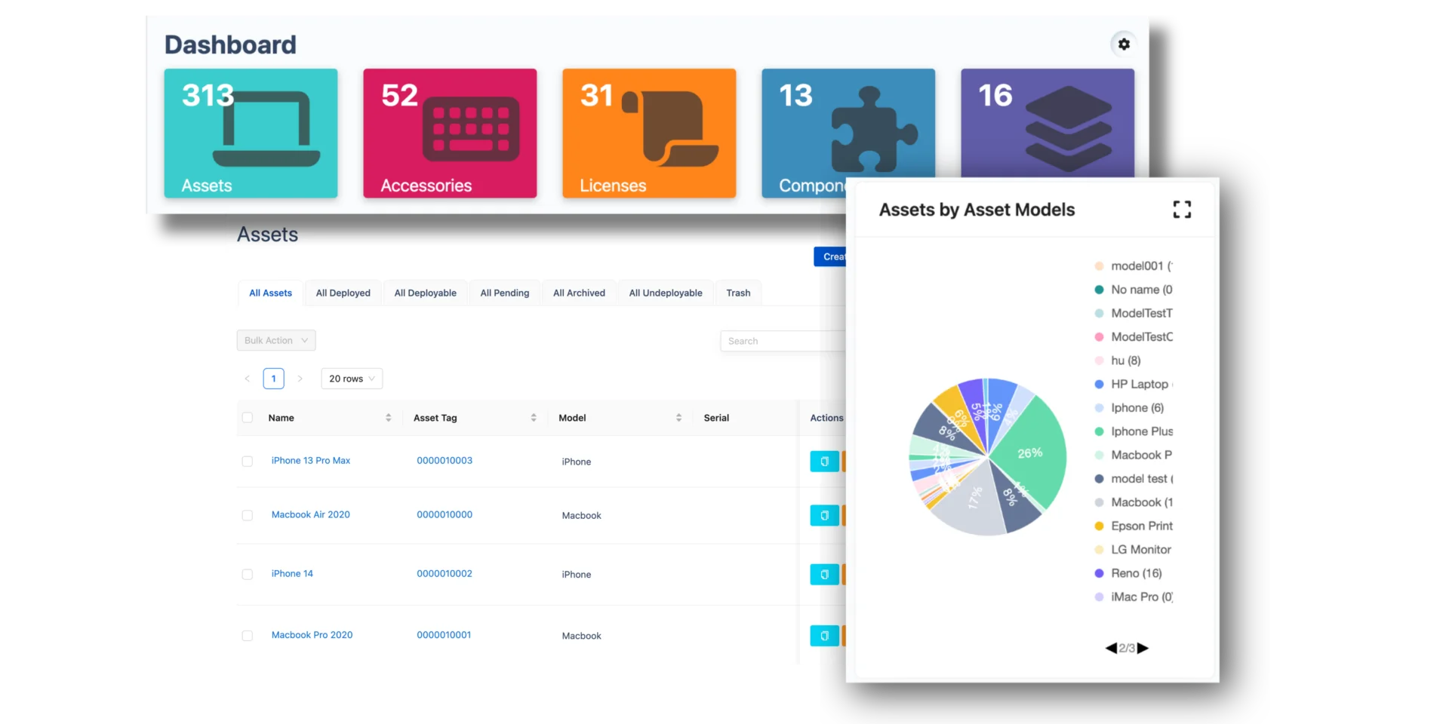Open the Bulk Action dropdown
Screen dimensions: 1449x724
276,340
